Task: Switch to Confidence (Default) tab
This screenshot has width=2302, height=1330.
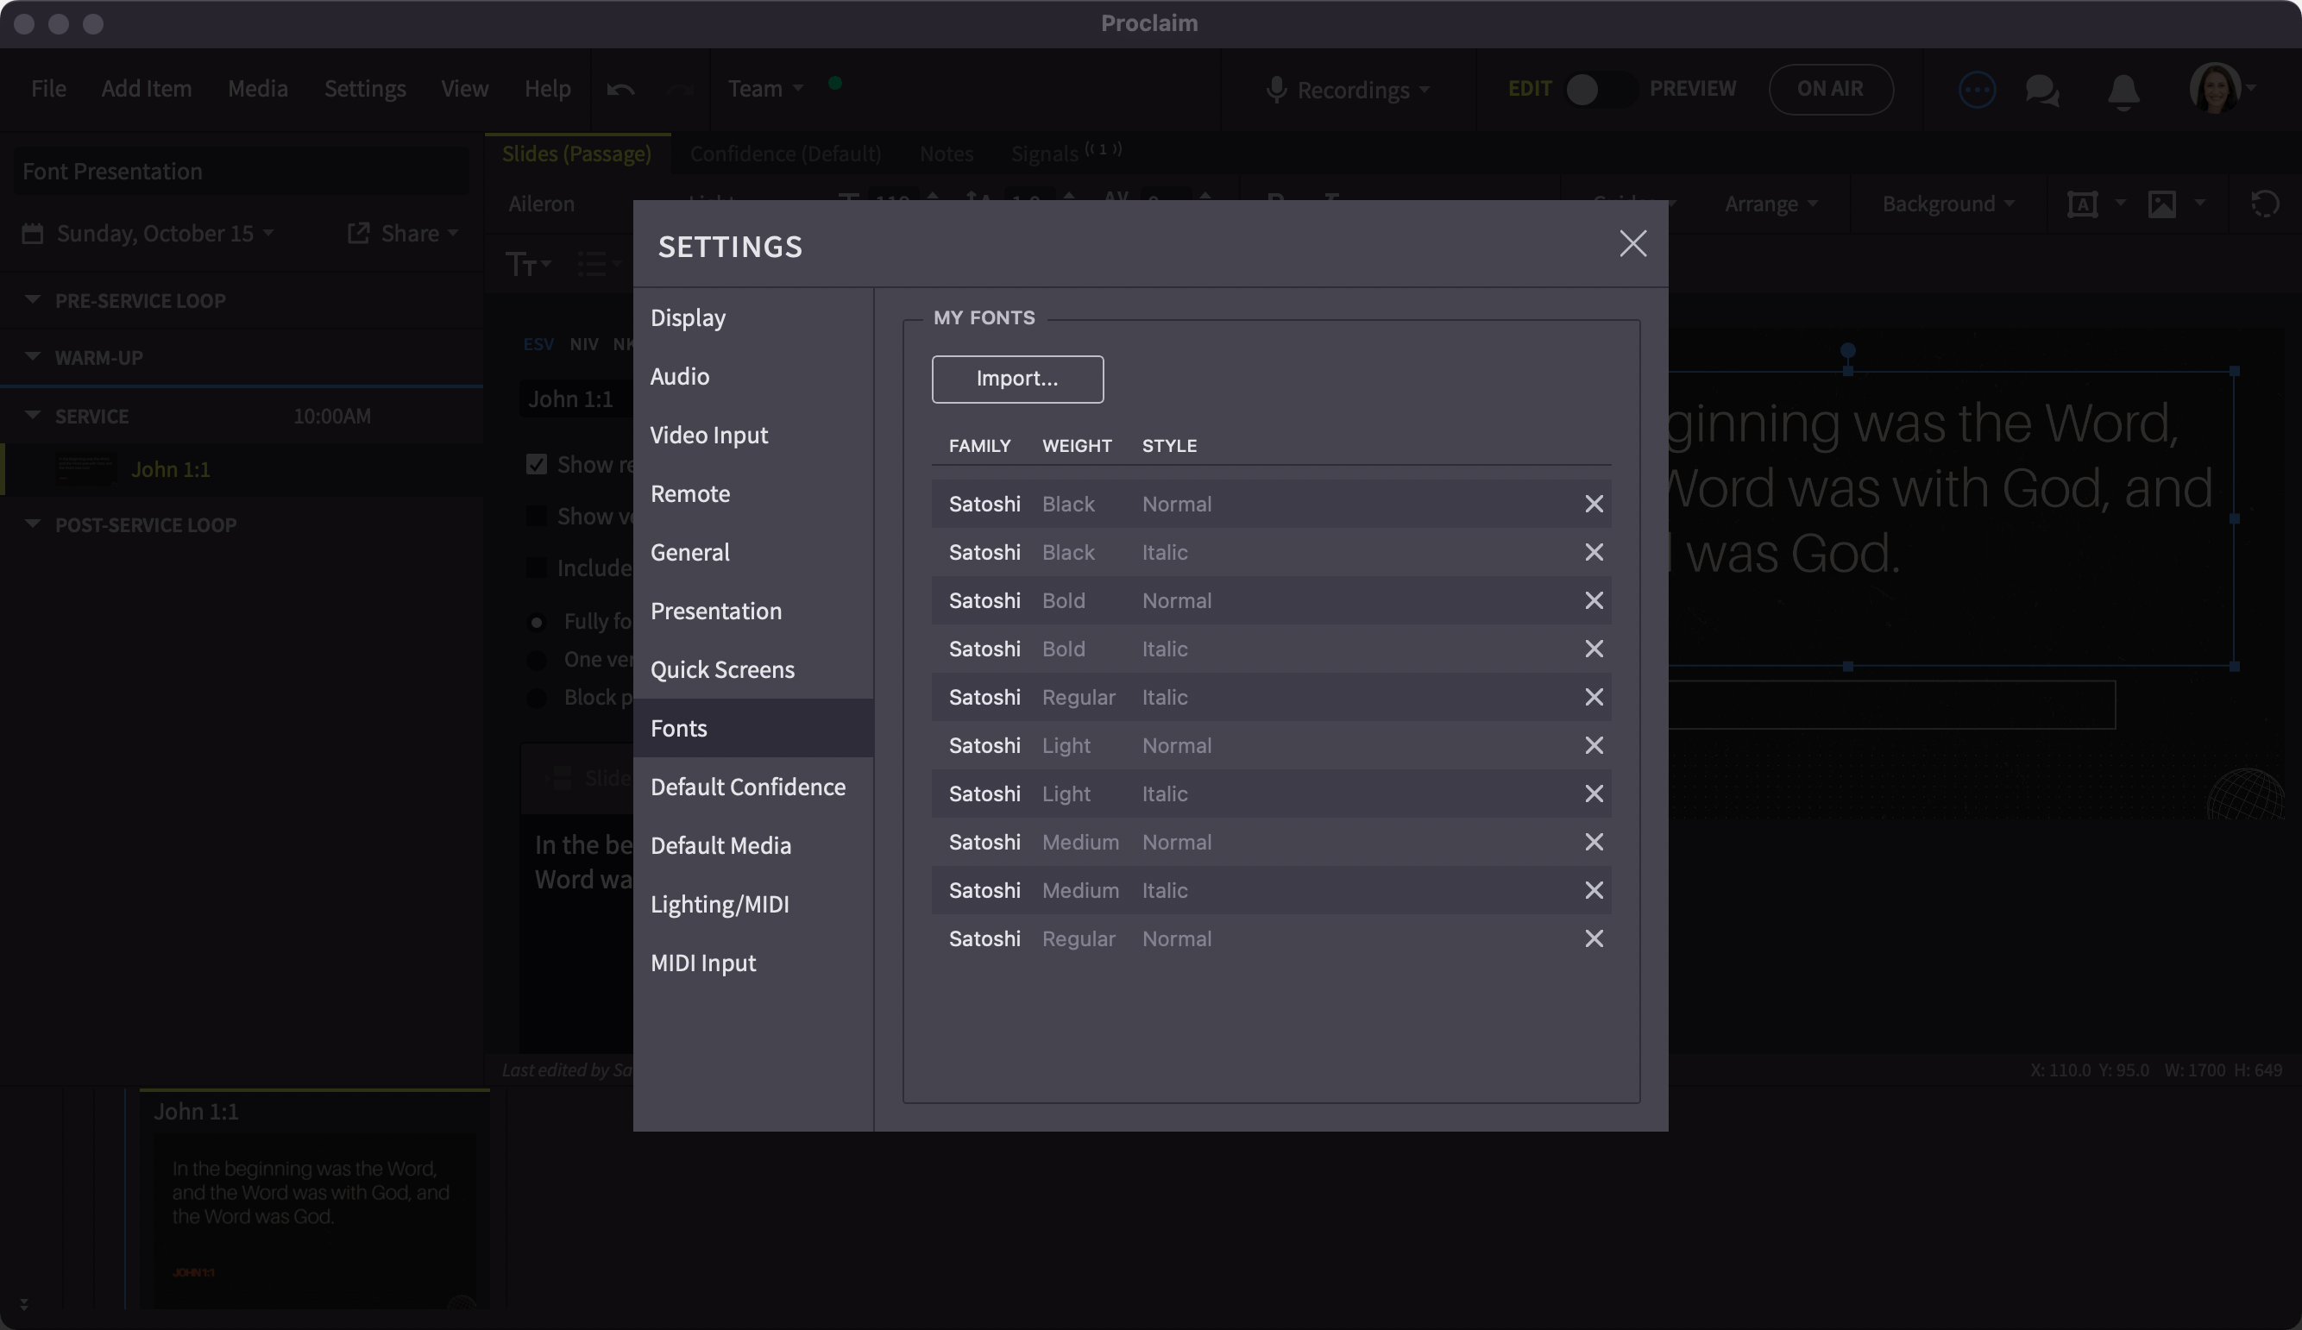Action: tap(786, 154)
